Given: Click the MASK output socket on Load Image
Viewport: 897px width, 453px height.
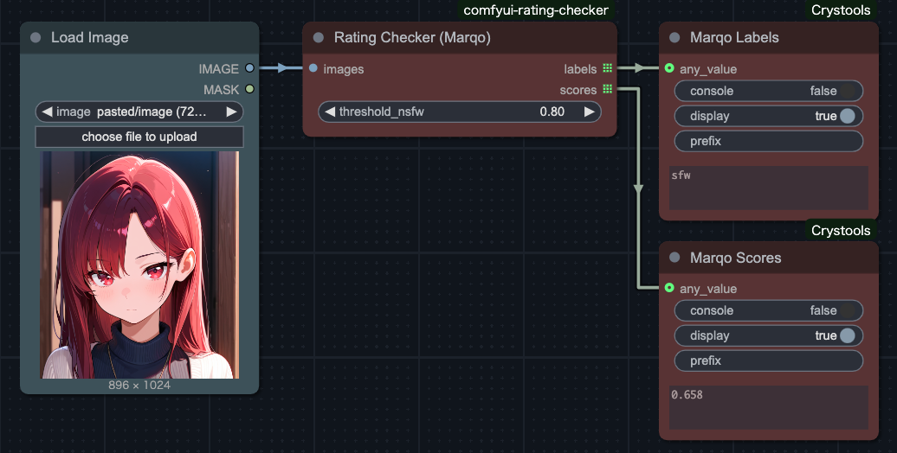Looking at the screenshot, I should [249, 89].
